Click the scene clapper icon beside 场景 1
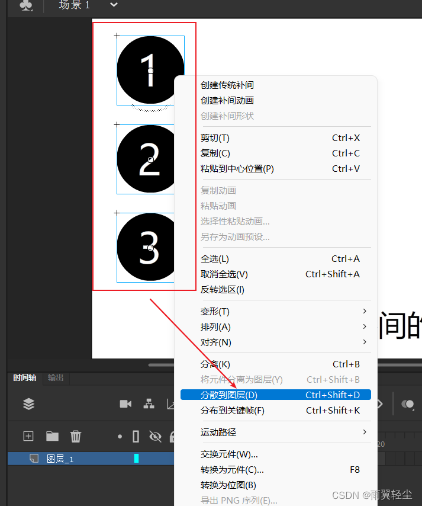422x506 pixels. (26, 5)
